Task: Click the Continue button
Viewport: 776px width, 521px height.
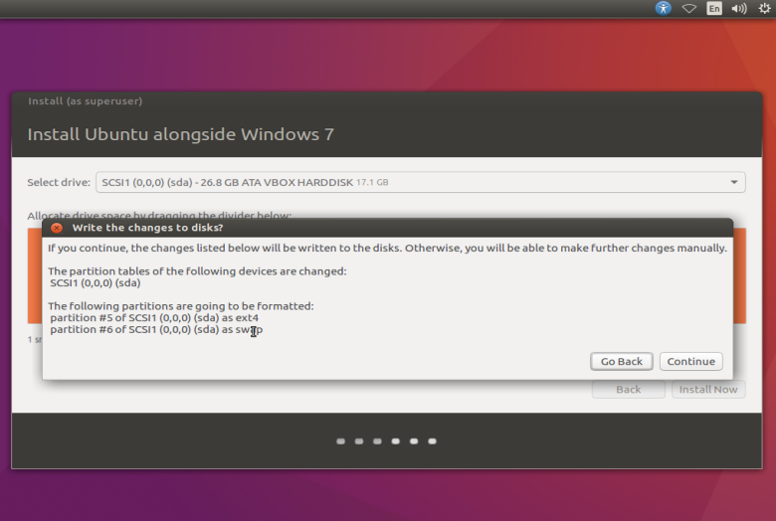Action: click(690, 361)
